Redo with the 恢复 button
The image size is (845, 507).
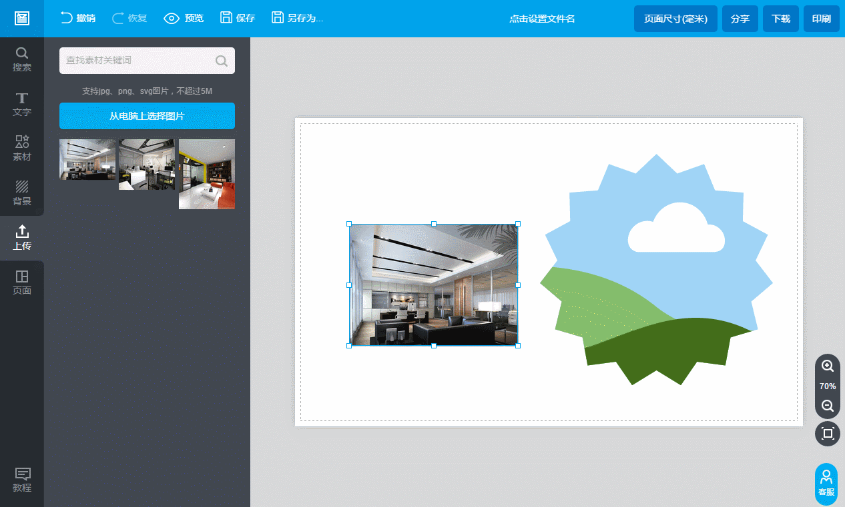pyautogui.click(x=129, y=18)
